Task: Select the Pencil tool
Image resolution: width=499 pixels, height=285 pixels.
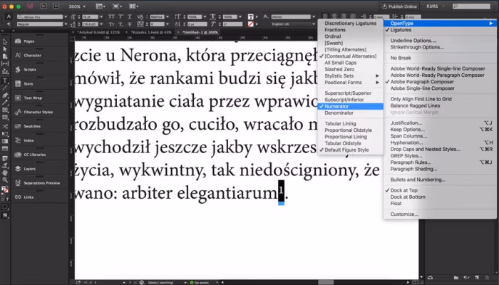Action: coord(5,103)
